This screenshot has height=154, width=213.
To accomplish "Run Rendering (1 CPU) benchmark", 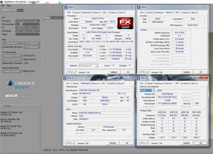I will point(12,56).
